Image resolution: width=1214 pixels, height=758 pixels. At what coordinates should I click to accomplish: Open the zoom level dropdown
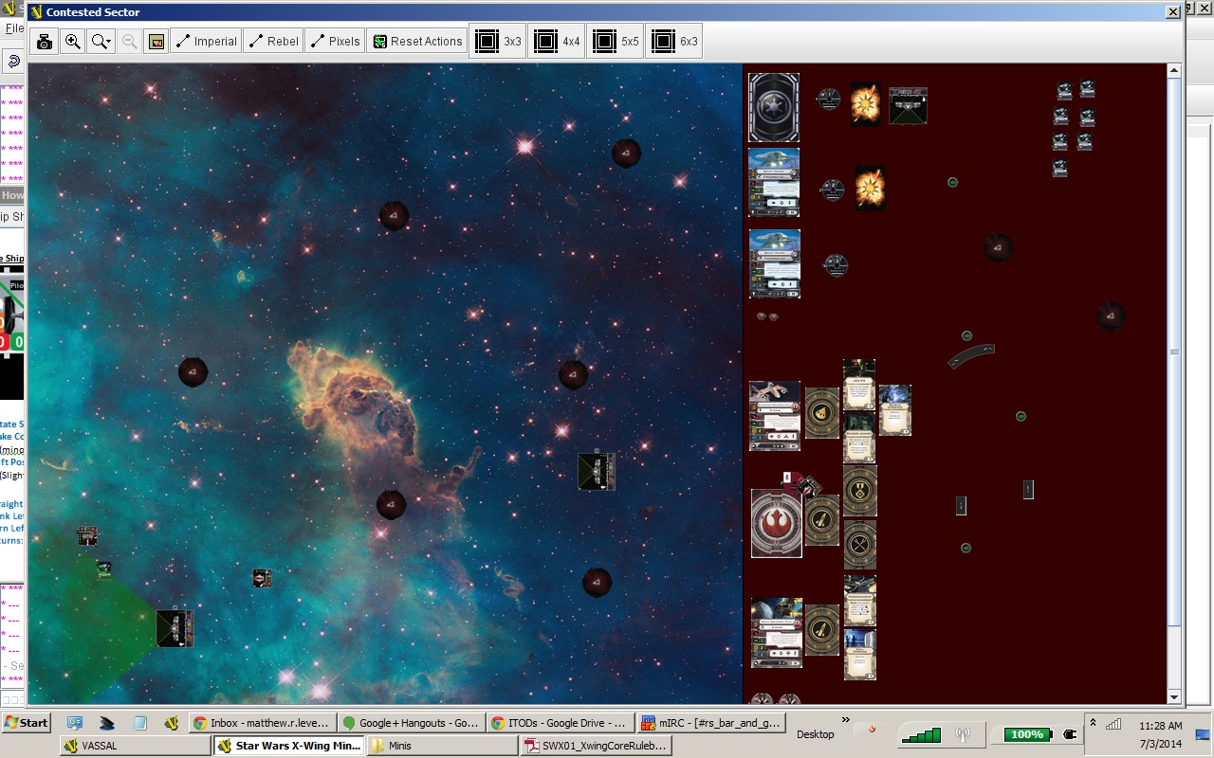click(101, 42)
